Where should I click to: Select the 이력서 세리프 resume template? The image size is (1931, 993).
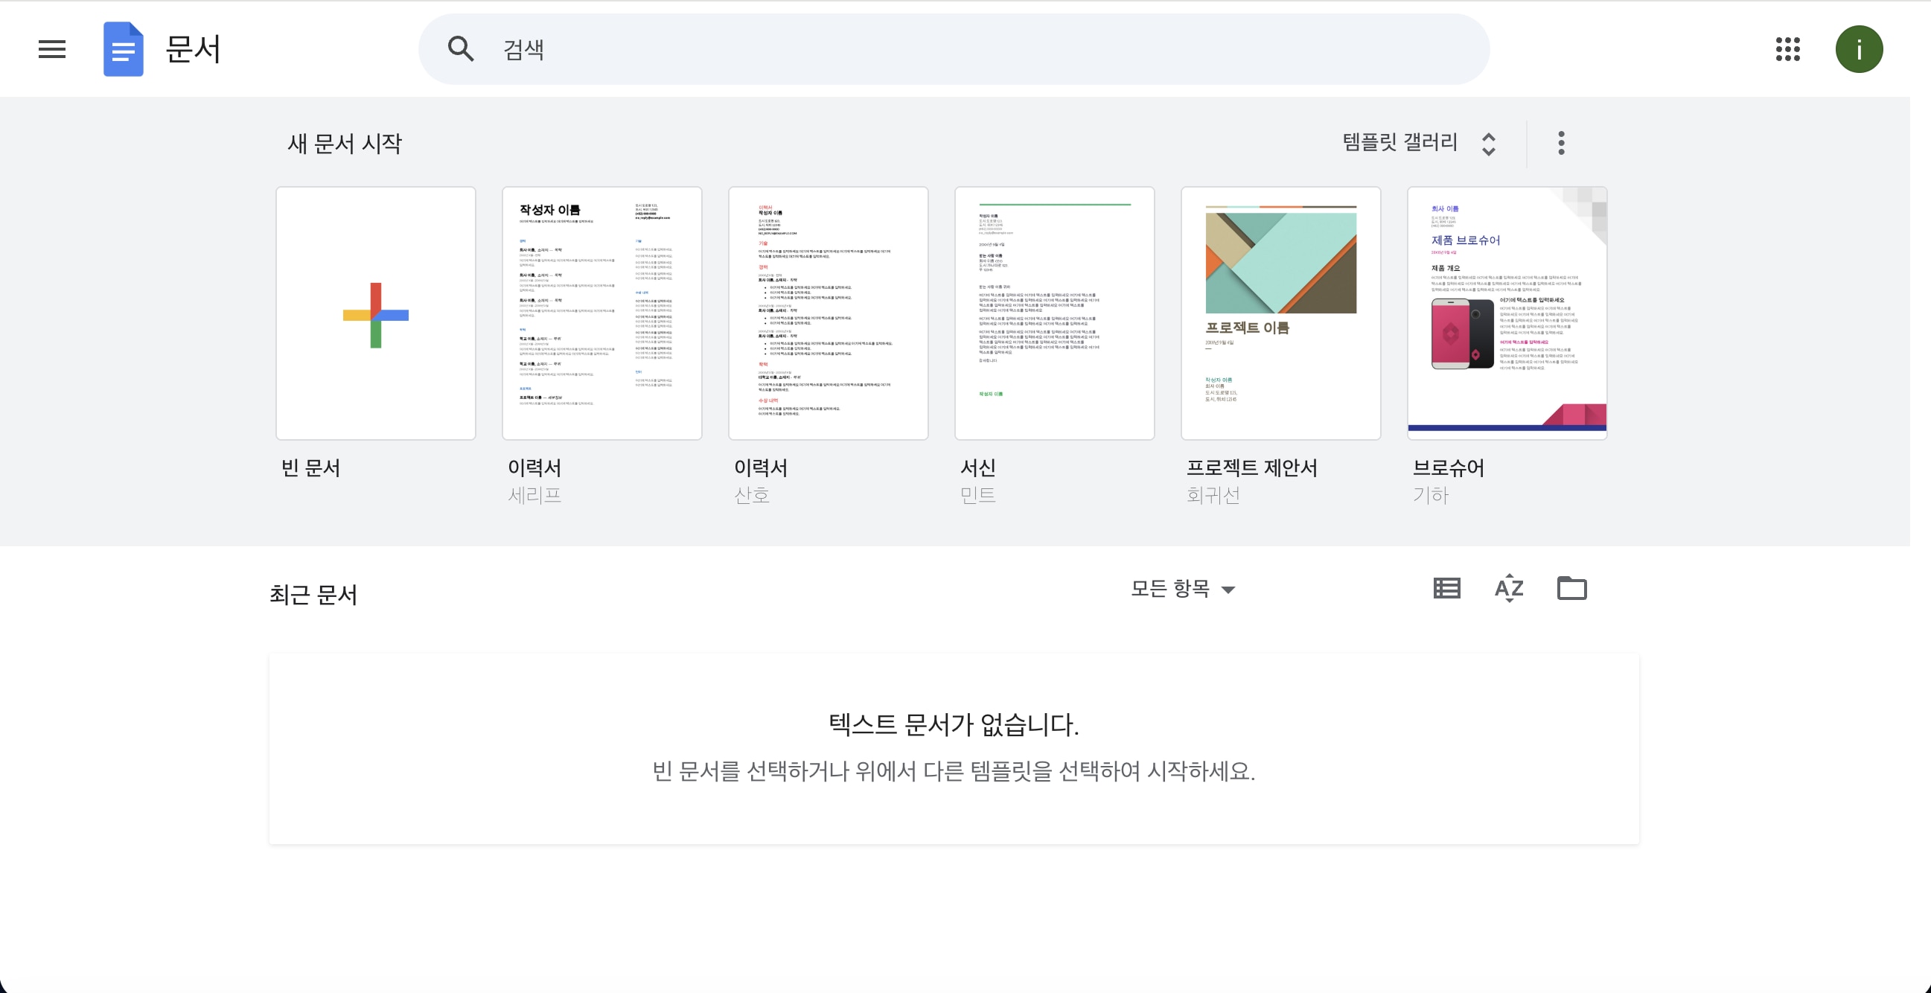pyautogui.click(x=601, y=313)
